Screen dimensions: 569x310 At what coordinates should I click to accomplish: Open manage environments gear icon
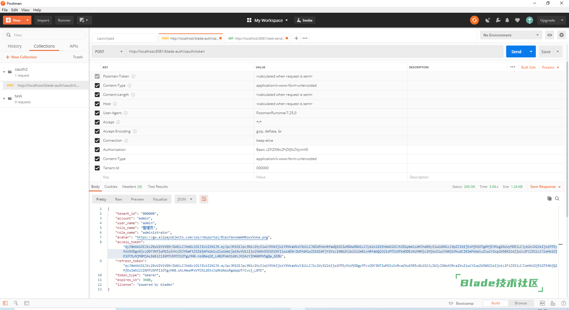(x=562, y=35)
